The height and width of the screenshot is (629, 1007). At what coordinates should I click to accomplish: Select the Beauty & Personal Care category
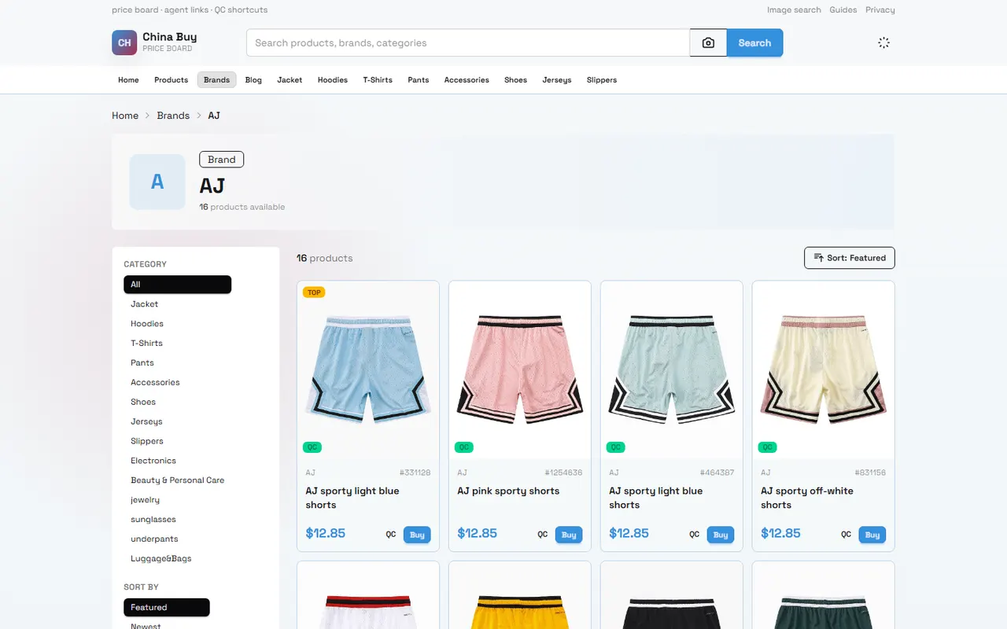tap(178, 480)
